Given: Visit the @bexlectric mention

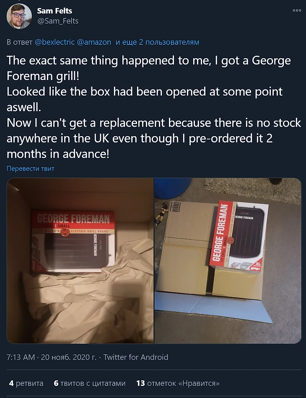Looking at the screenshot, I should point(54,42).
